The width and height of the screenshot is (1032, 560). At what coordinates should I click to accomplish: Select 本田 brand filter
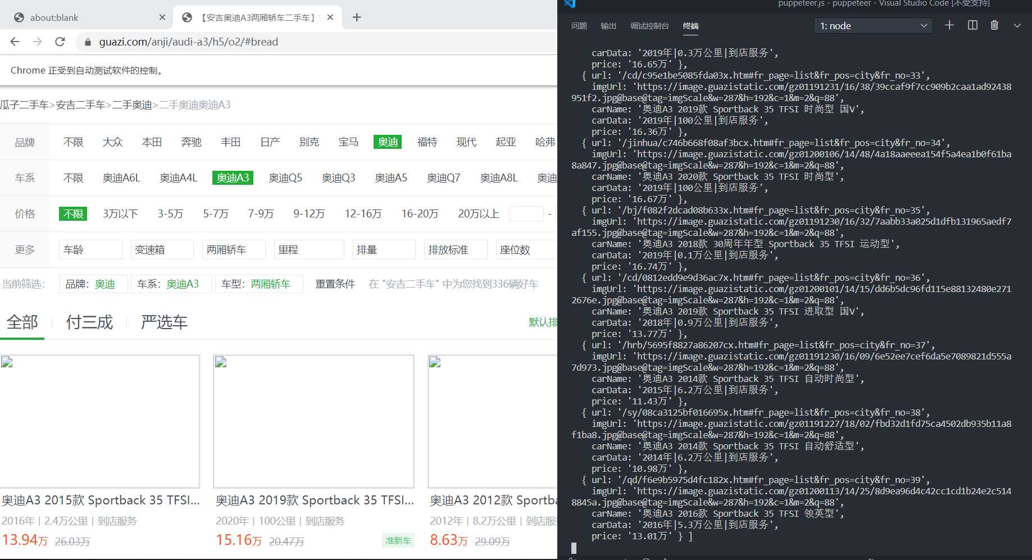(x=152, y=142)
